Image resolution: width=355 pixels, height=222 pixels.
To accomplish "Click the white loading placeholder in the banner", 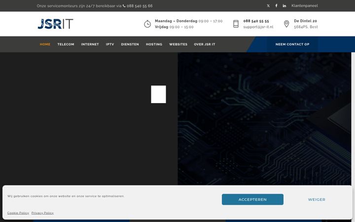I will (158, 94).
